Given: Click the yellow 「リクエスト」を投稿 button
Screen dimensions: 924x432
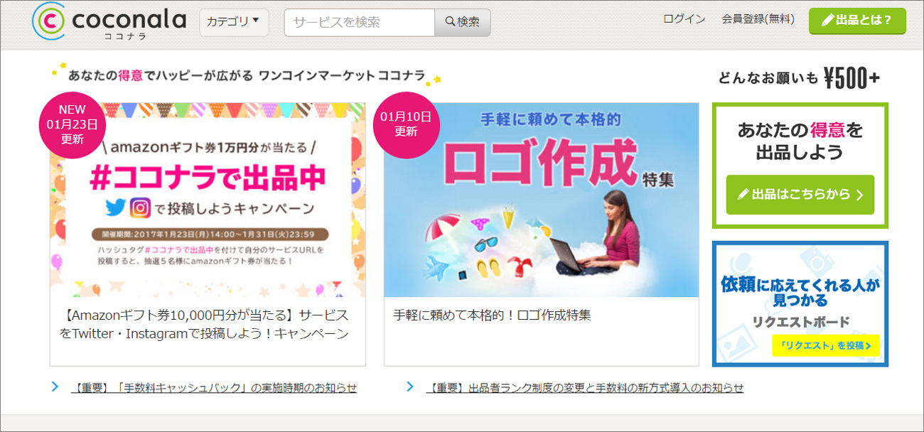Looking at the screenshot, I should [x=826, y=345].
